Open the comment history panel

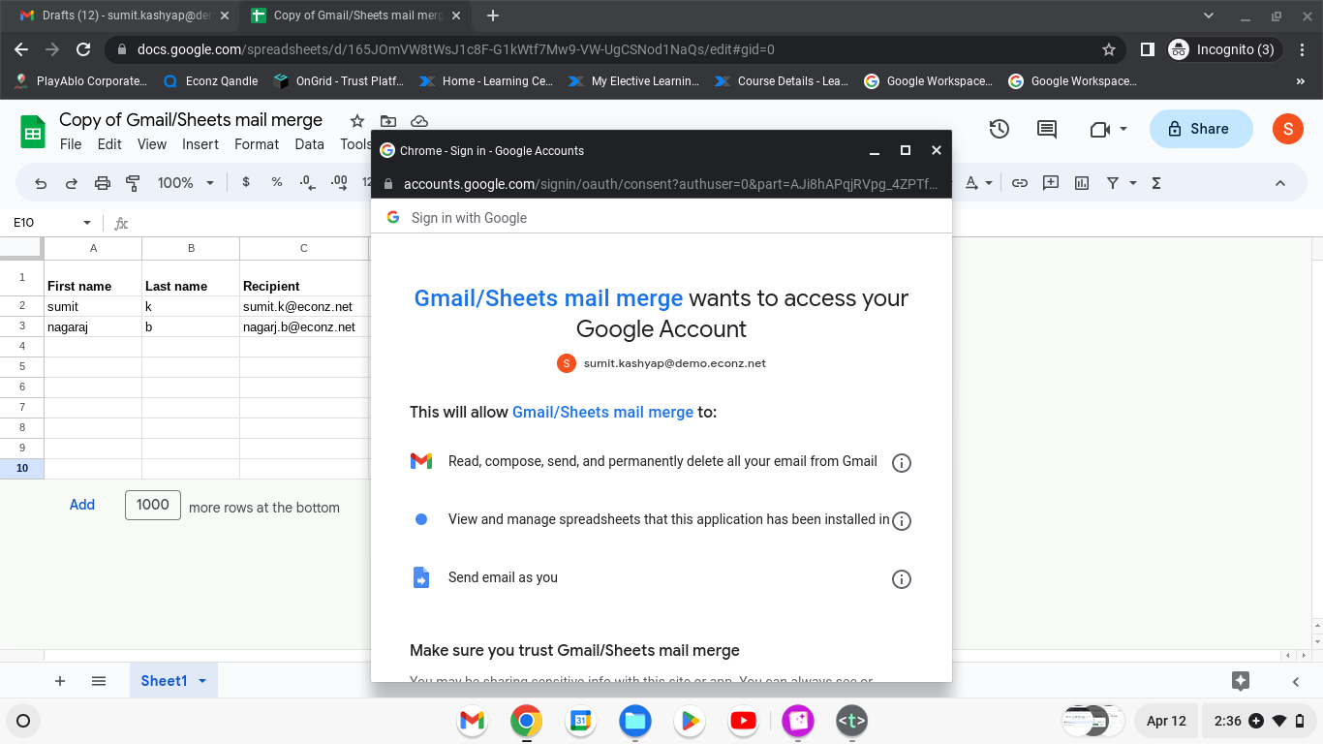click(1047, 129)
